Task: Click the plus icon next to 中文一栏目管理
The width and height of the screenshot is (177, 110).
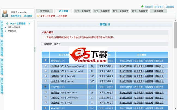Action: coord(7,24)
